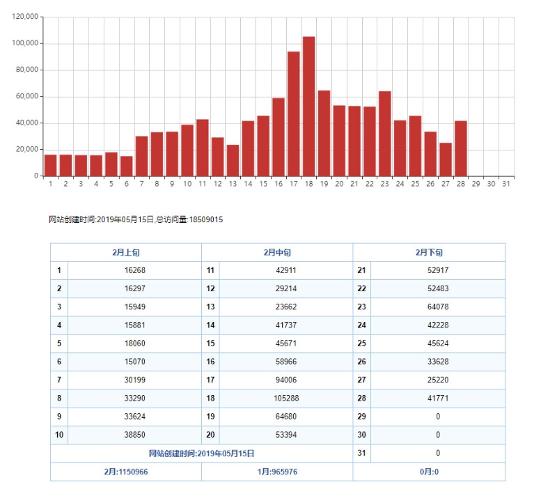Select the cell value 15881
The height and width of the screenshot is (487, 557).
[134, 325]
